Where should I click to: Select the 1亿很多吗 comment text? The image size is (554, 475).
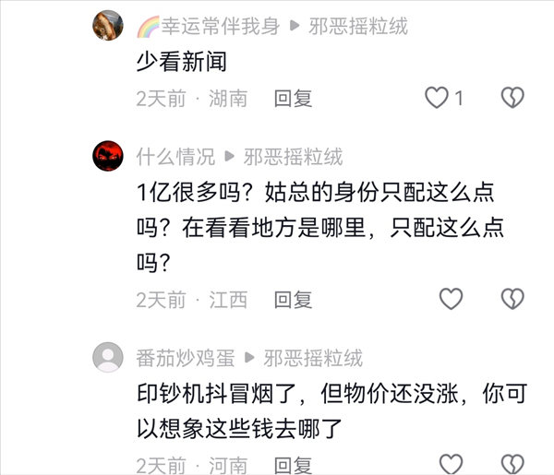320,228
